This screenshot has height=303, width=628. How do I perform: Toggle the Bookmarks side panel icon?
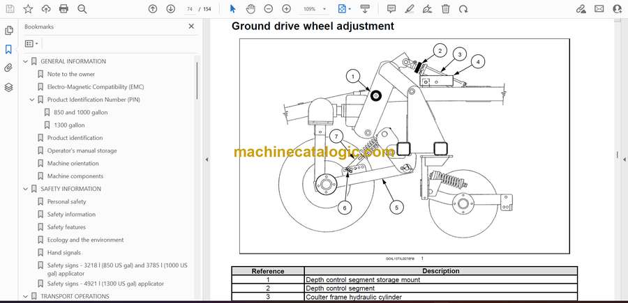coord(8,49)
